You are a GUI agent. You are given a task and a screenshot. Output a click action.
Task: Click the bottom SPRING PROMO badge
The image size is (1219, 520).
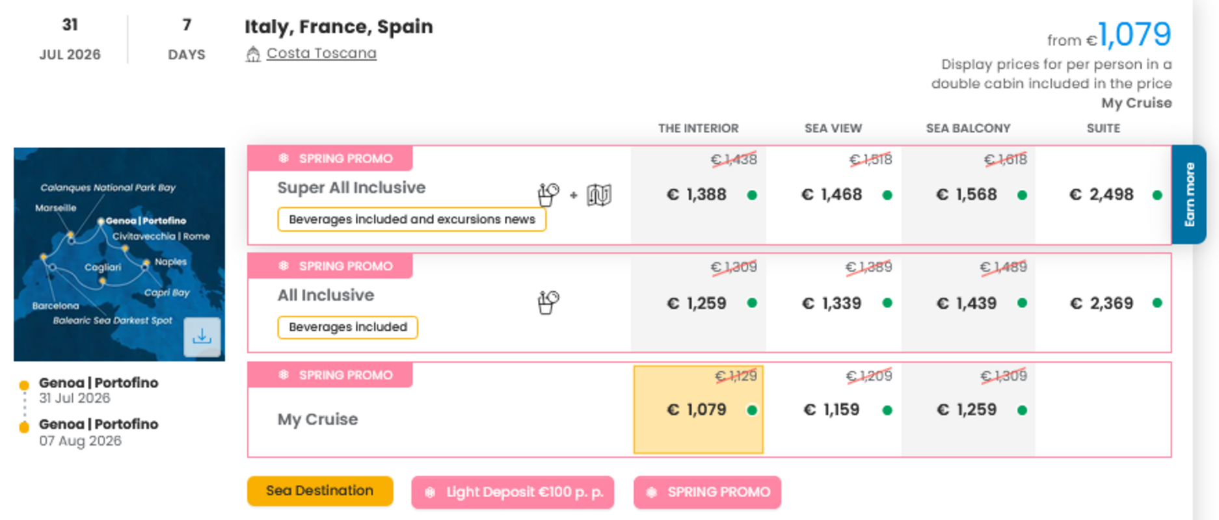pyautogui.click(x=707, y=493)
